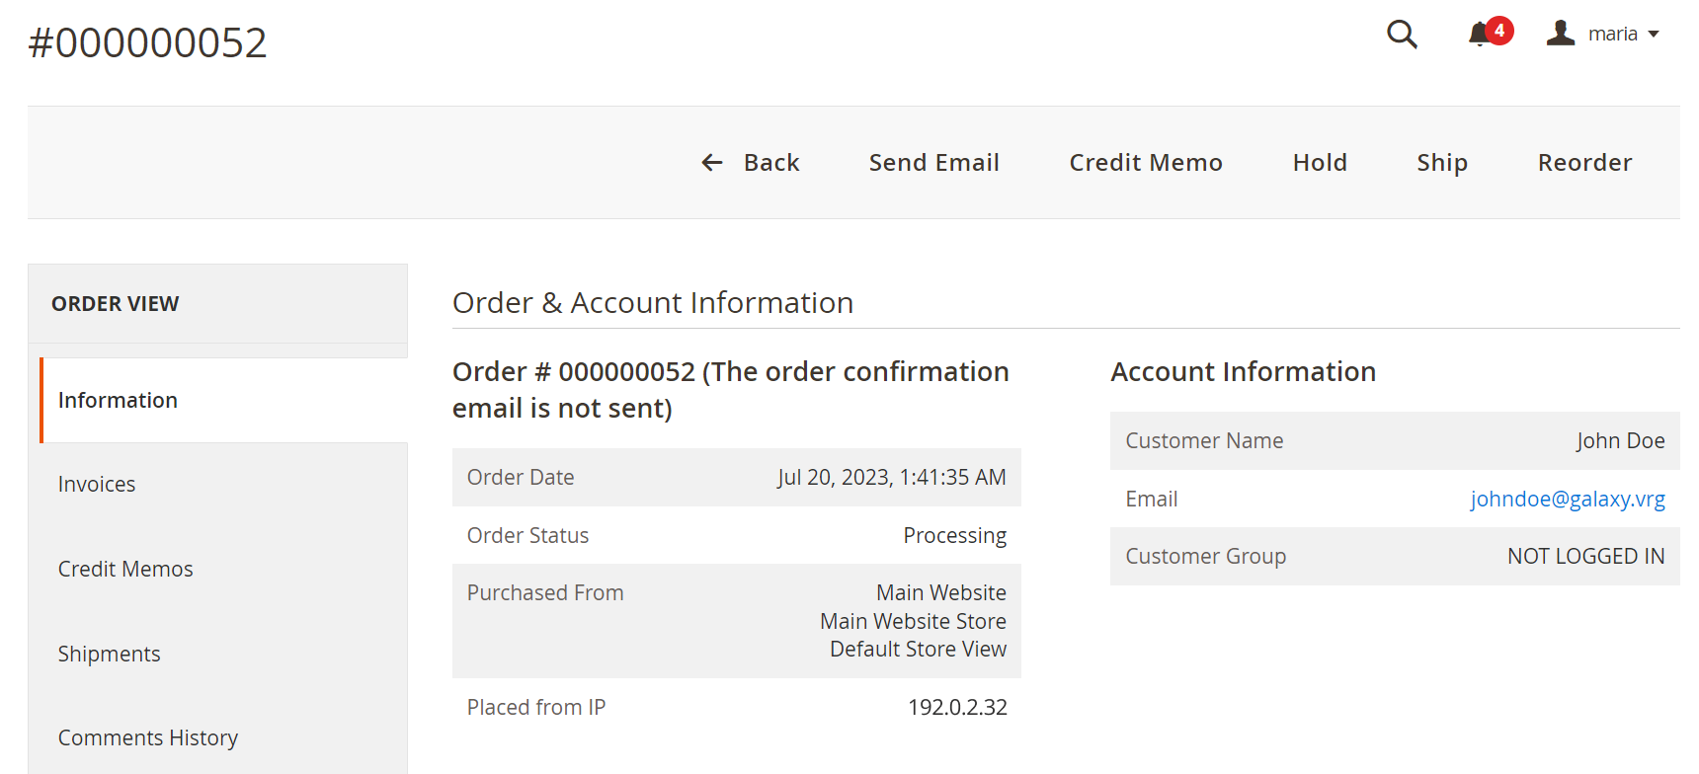The width and height of the screenshot is (1699, 774).
Task: Expand the maria account dropdown arrow
Action: pos(1654,35)
